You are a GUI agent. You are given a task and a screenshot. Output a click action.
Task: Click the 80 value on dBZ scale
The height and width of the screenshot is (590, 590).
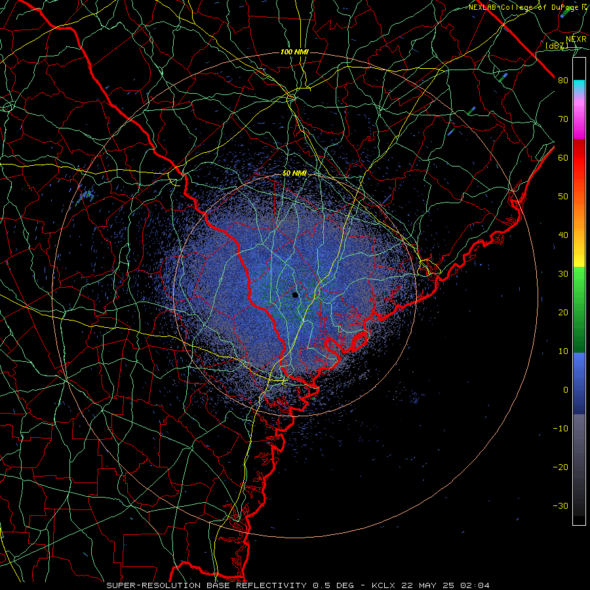(x=563, y=81)
